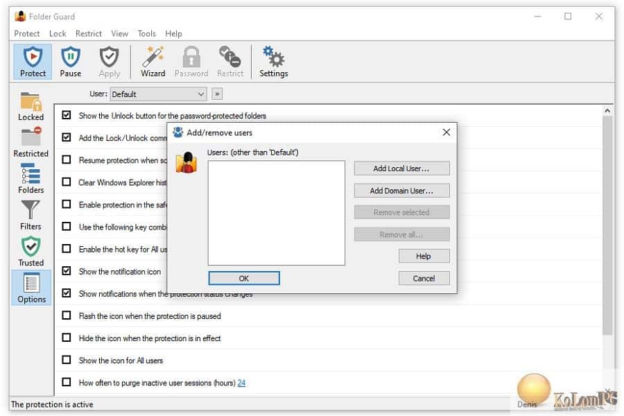624x416 pixels.
Task: Cancel the Add/remove users dialog
Action: 424,279
